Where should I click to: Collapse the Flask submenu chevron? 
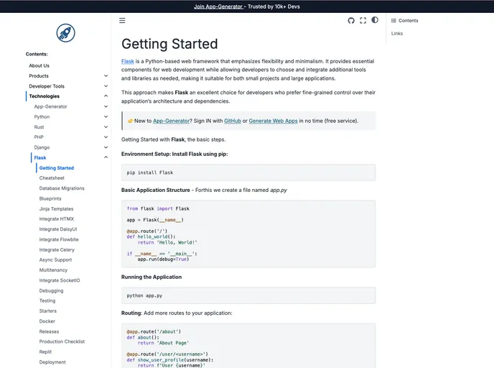coord(106,157)
